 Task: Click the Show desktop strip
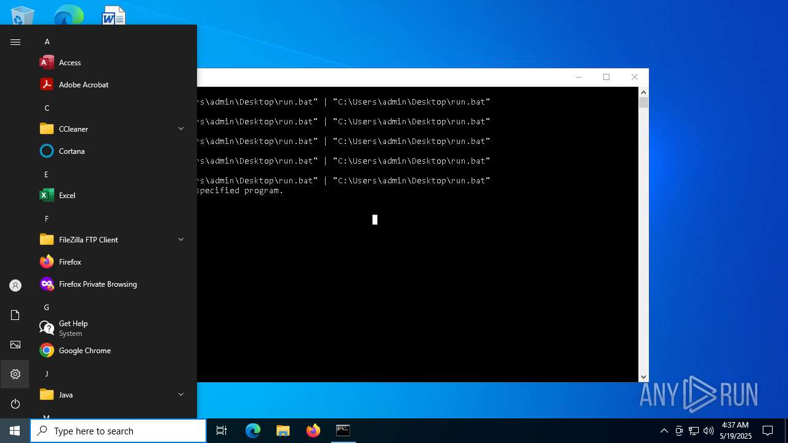[786, 431]
